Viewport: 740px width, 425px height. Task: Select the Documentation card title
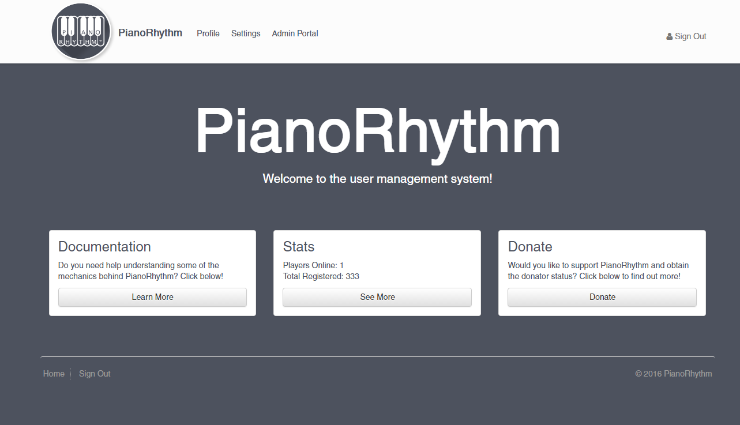[x=104, y=247]
